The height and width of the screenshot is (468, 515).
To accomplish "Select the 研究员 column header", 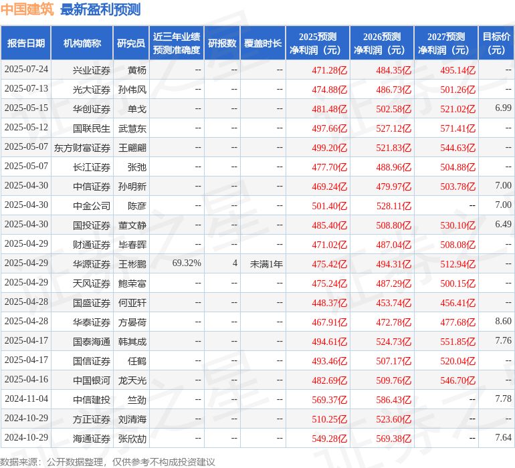I will pyautogui.click(x=131, y=43).
